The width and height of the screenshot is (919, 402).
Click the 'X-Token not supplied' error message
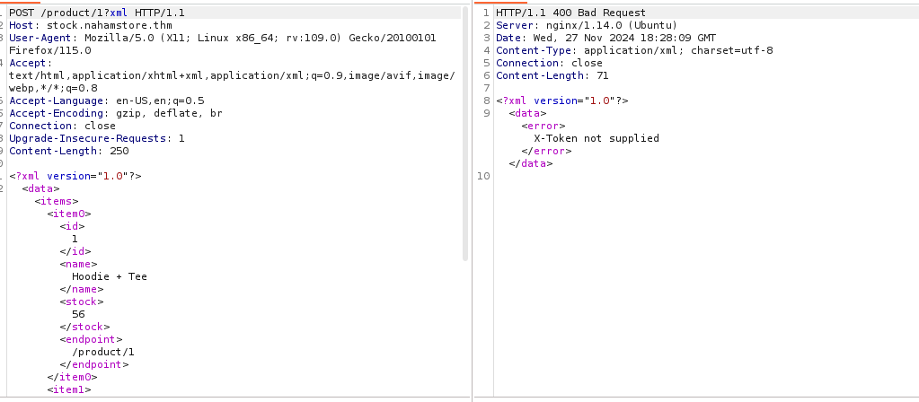(596, 139)
